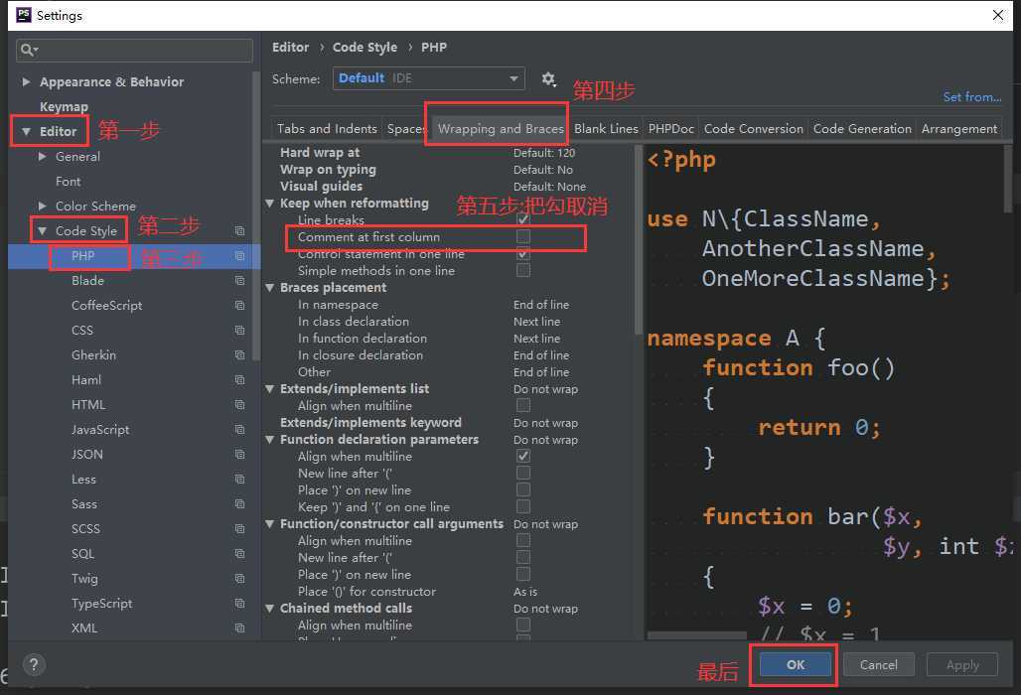1021x695 pixels.
Task: Expand the General node arrow
Action: tap(43, 156)
